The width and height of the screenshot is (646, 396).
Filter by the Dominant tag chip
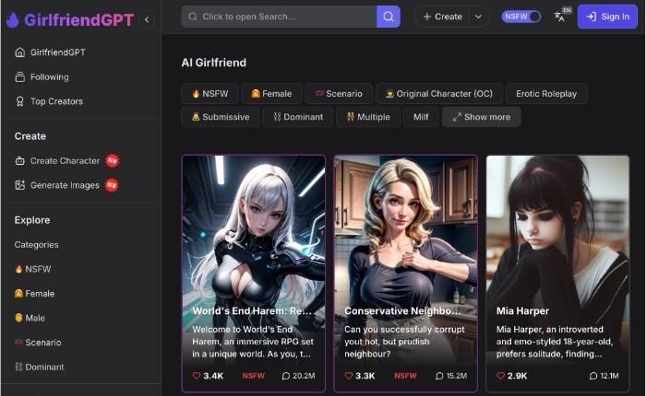point(298,117)
